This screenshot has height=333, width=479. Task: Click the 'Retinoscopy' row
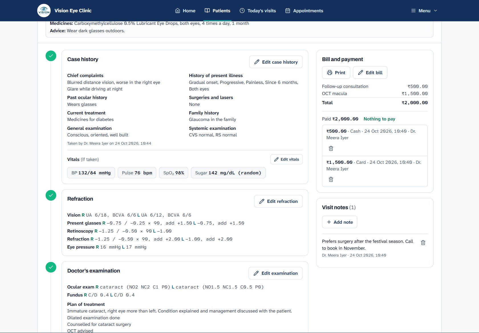click(119, 231)
